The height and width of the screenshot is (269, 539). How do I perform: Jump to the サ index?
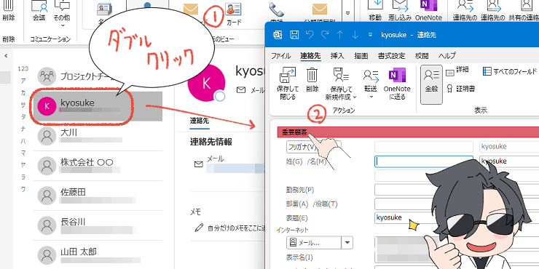[x=23, y=105]
